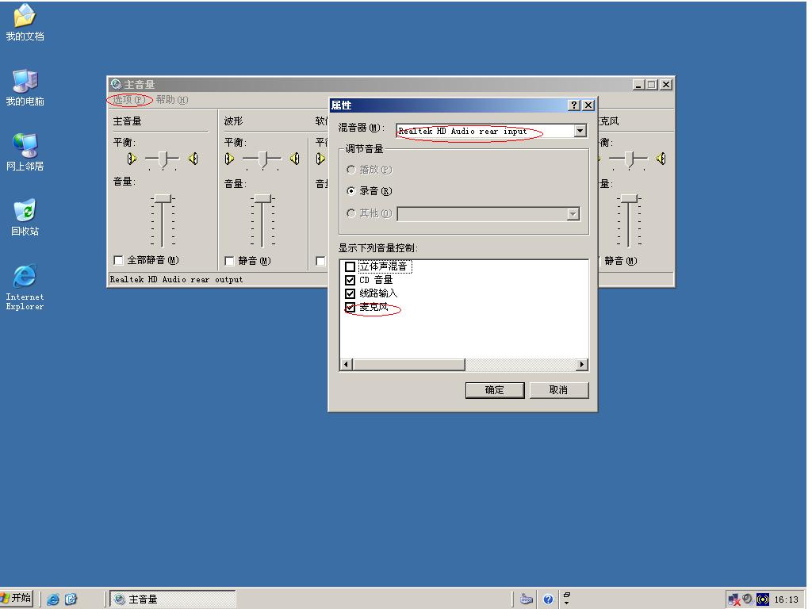Select the 回收站 recycle bin icon
The width and height of the screenshot is (812, 609).
[25, 217]
